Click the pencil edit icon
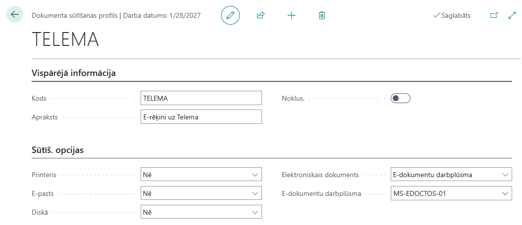This screenshot has height=225, width=522. pos(230,15)
